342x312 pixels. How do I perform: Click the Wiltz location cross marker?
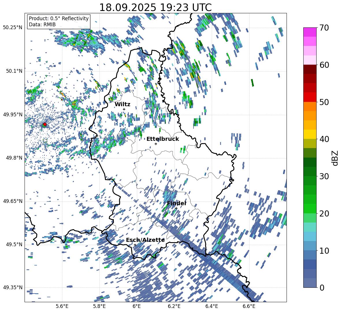coord(124,109)
